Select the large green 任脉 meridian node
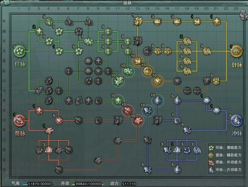This screenshot has height=187, width=248. pyautogui.click(x=20, y=51)
